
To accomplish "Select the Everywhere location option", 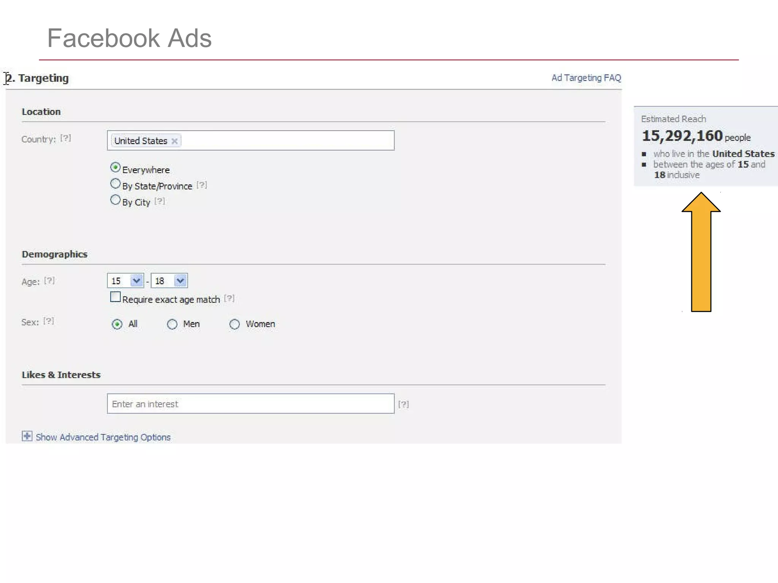I will (x=115, y=167).
